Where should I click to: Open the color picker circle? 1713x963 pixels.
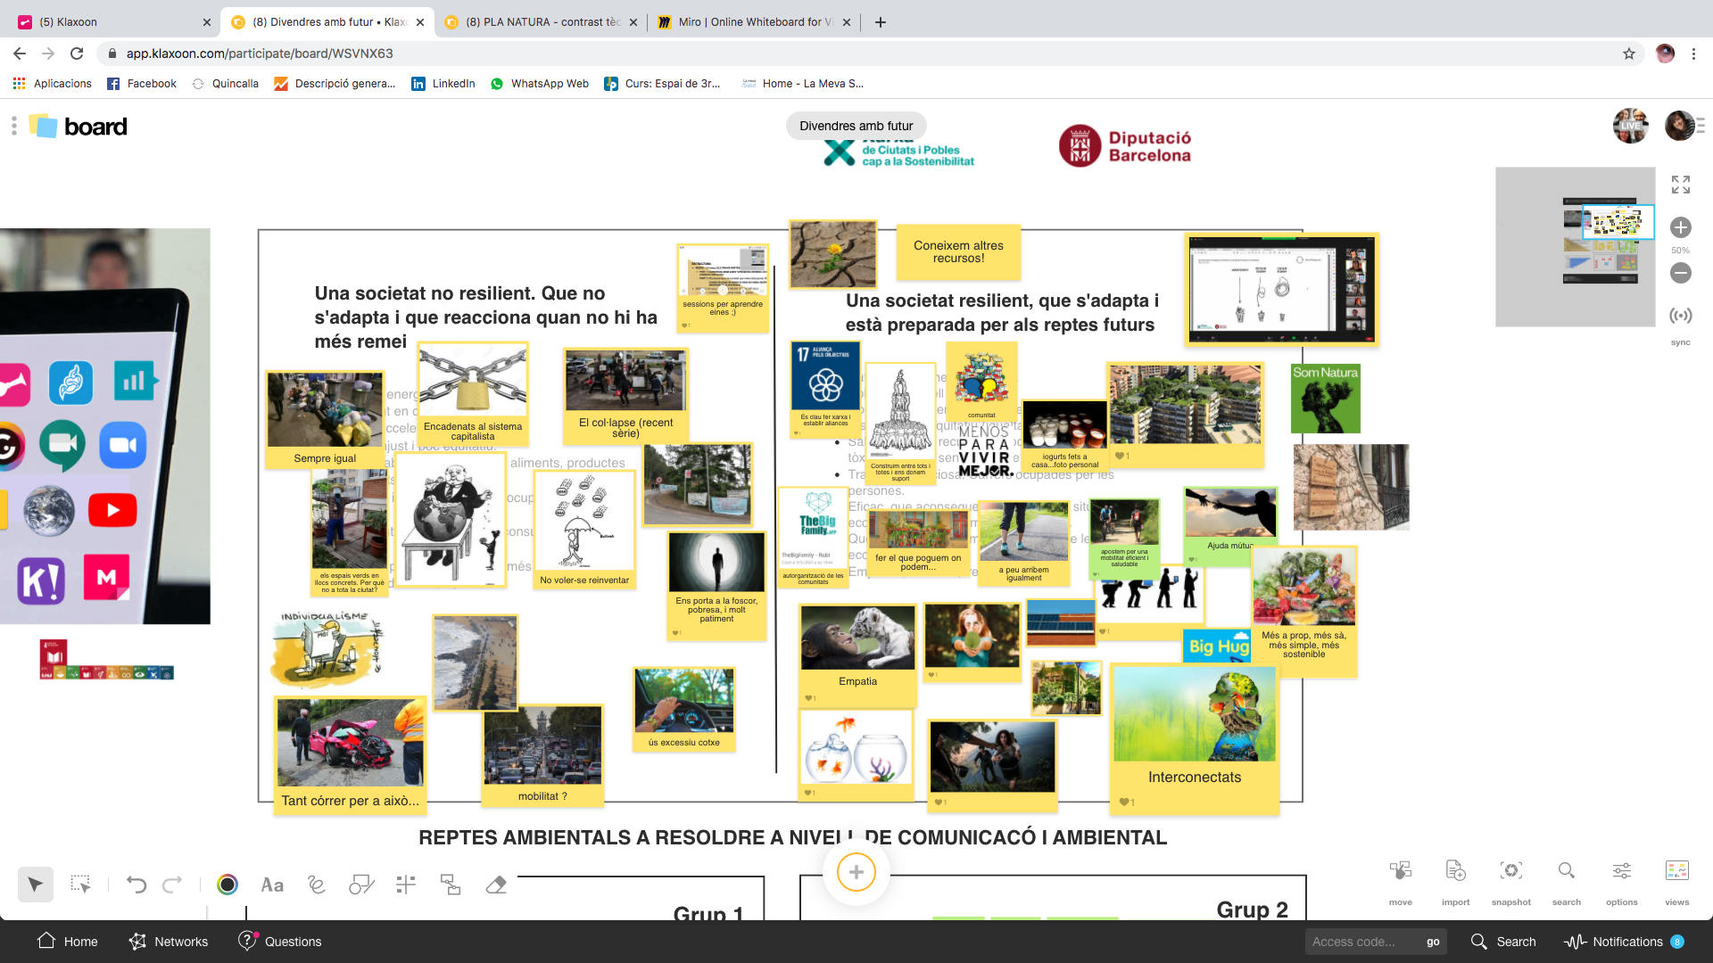pyautogui.click(x=228, y=884)
